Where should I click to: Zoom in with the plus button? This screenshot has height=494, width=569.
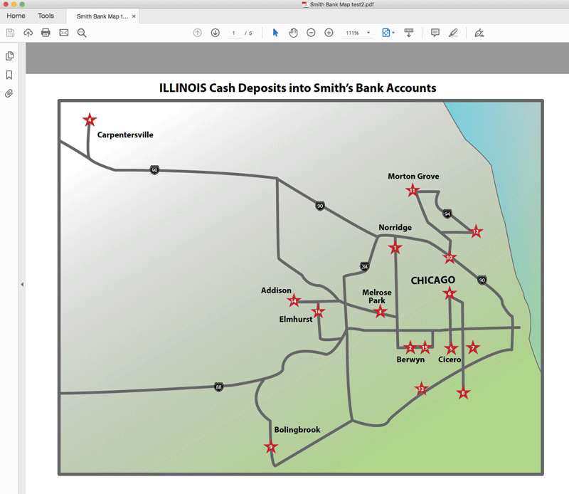click(329, 33)
